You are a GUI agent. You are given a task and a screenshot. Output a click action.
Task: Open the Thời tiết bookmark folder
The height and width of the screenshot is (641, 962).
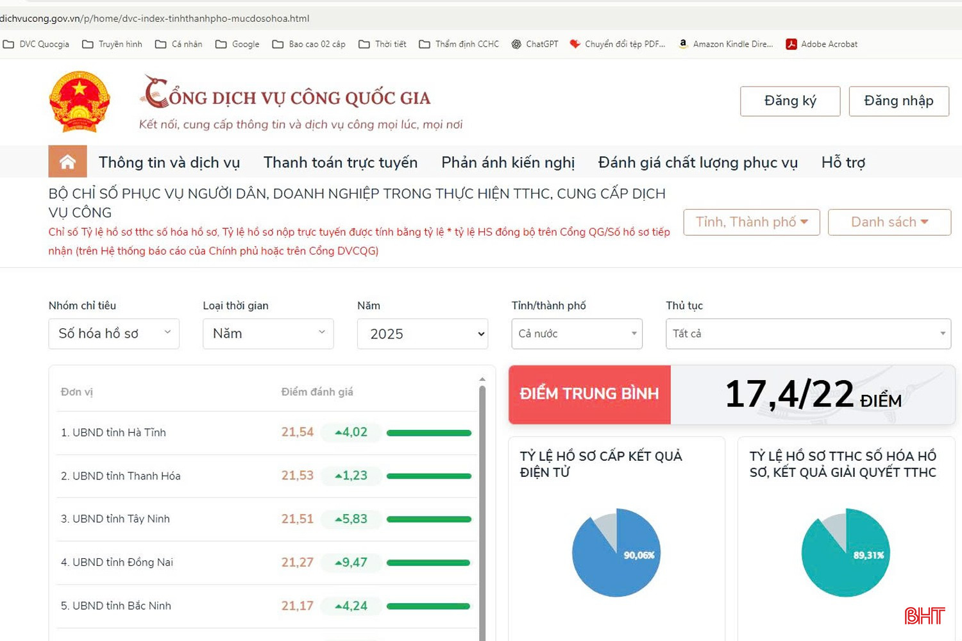382,44
